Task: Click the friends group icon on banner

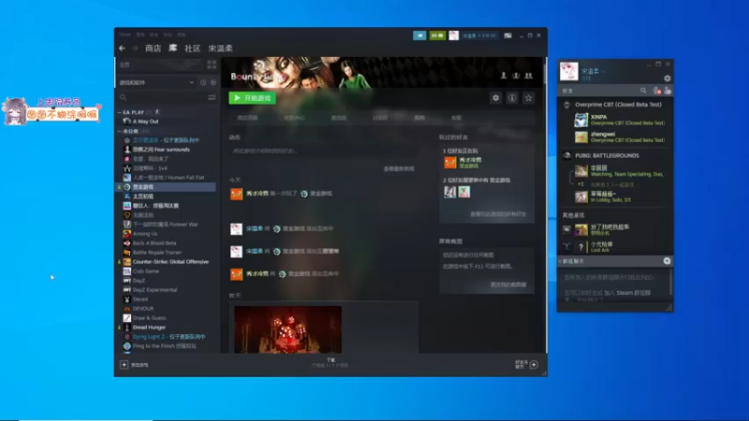Action: click(x=528, y=76)
